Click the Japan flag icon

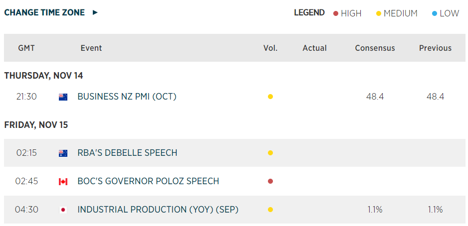coord(63,210)
